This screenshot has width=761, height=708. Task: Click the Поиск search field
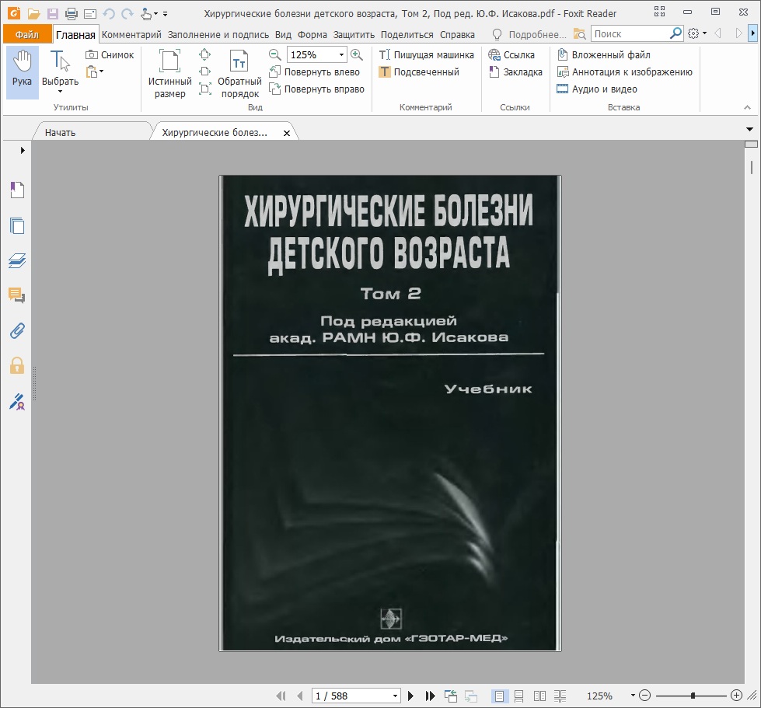pyautogui.click(x=630, y=34)
